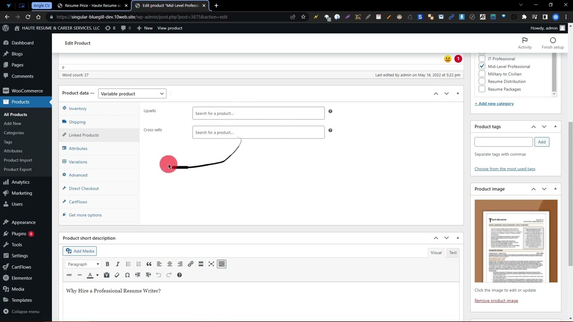The image size is (573, 322).
Task: Check the Resume Distribution category
Action: coord(482,81)
